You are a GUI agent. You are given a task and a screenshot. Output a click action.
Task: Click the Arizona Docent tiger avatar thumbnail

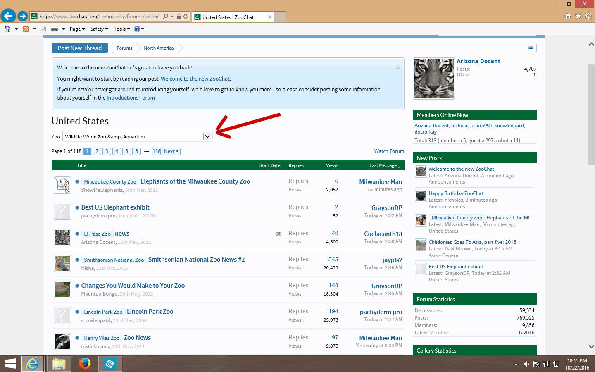click(433, 79)
